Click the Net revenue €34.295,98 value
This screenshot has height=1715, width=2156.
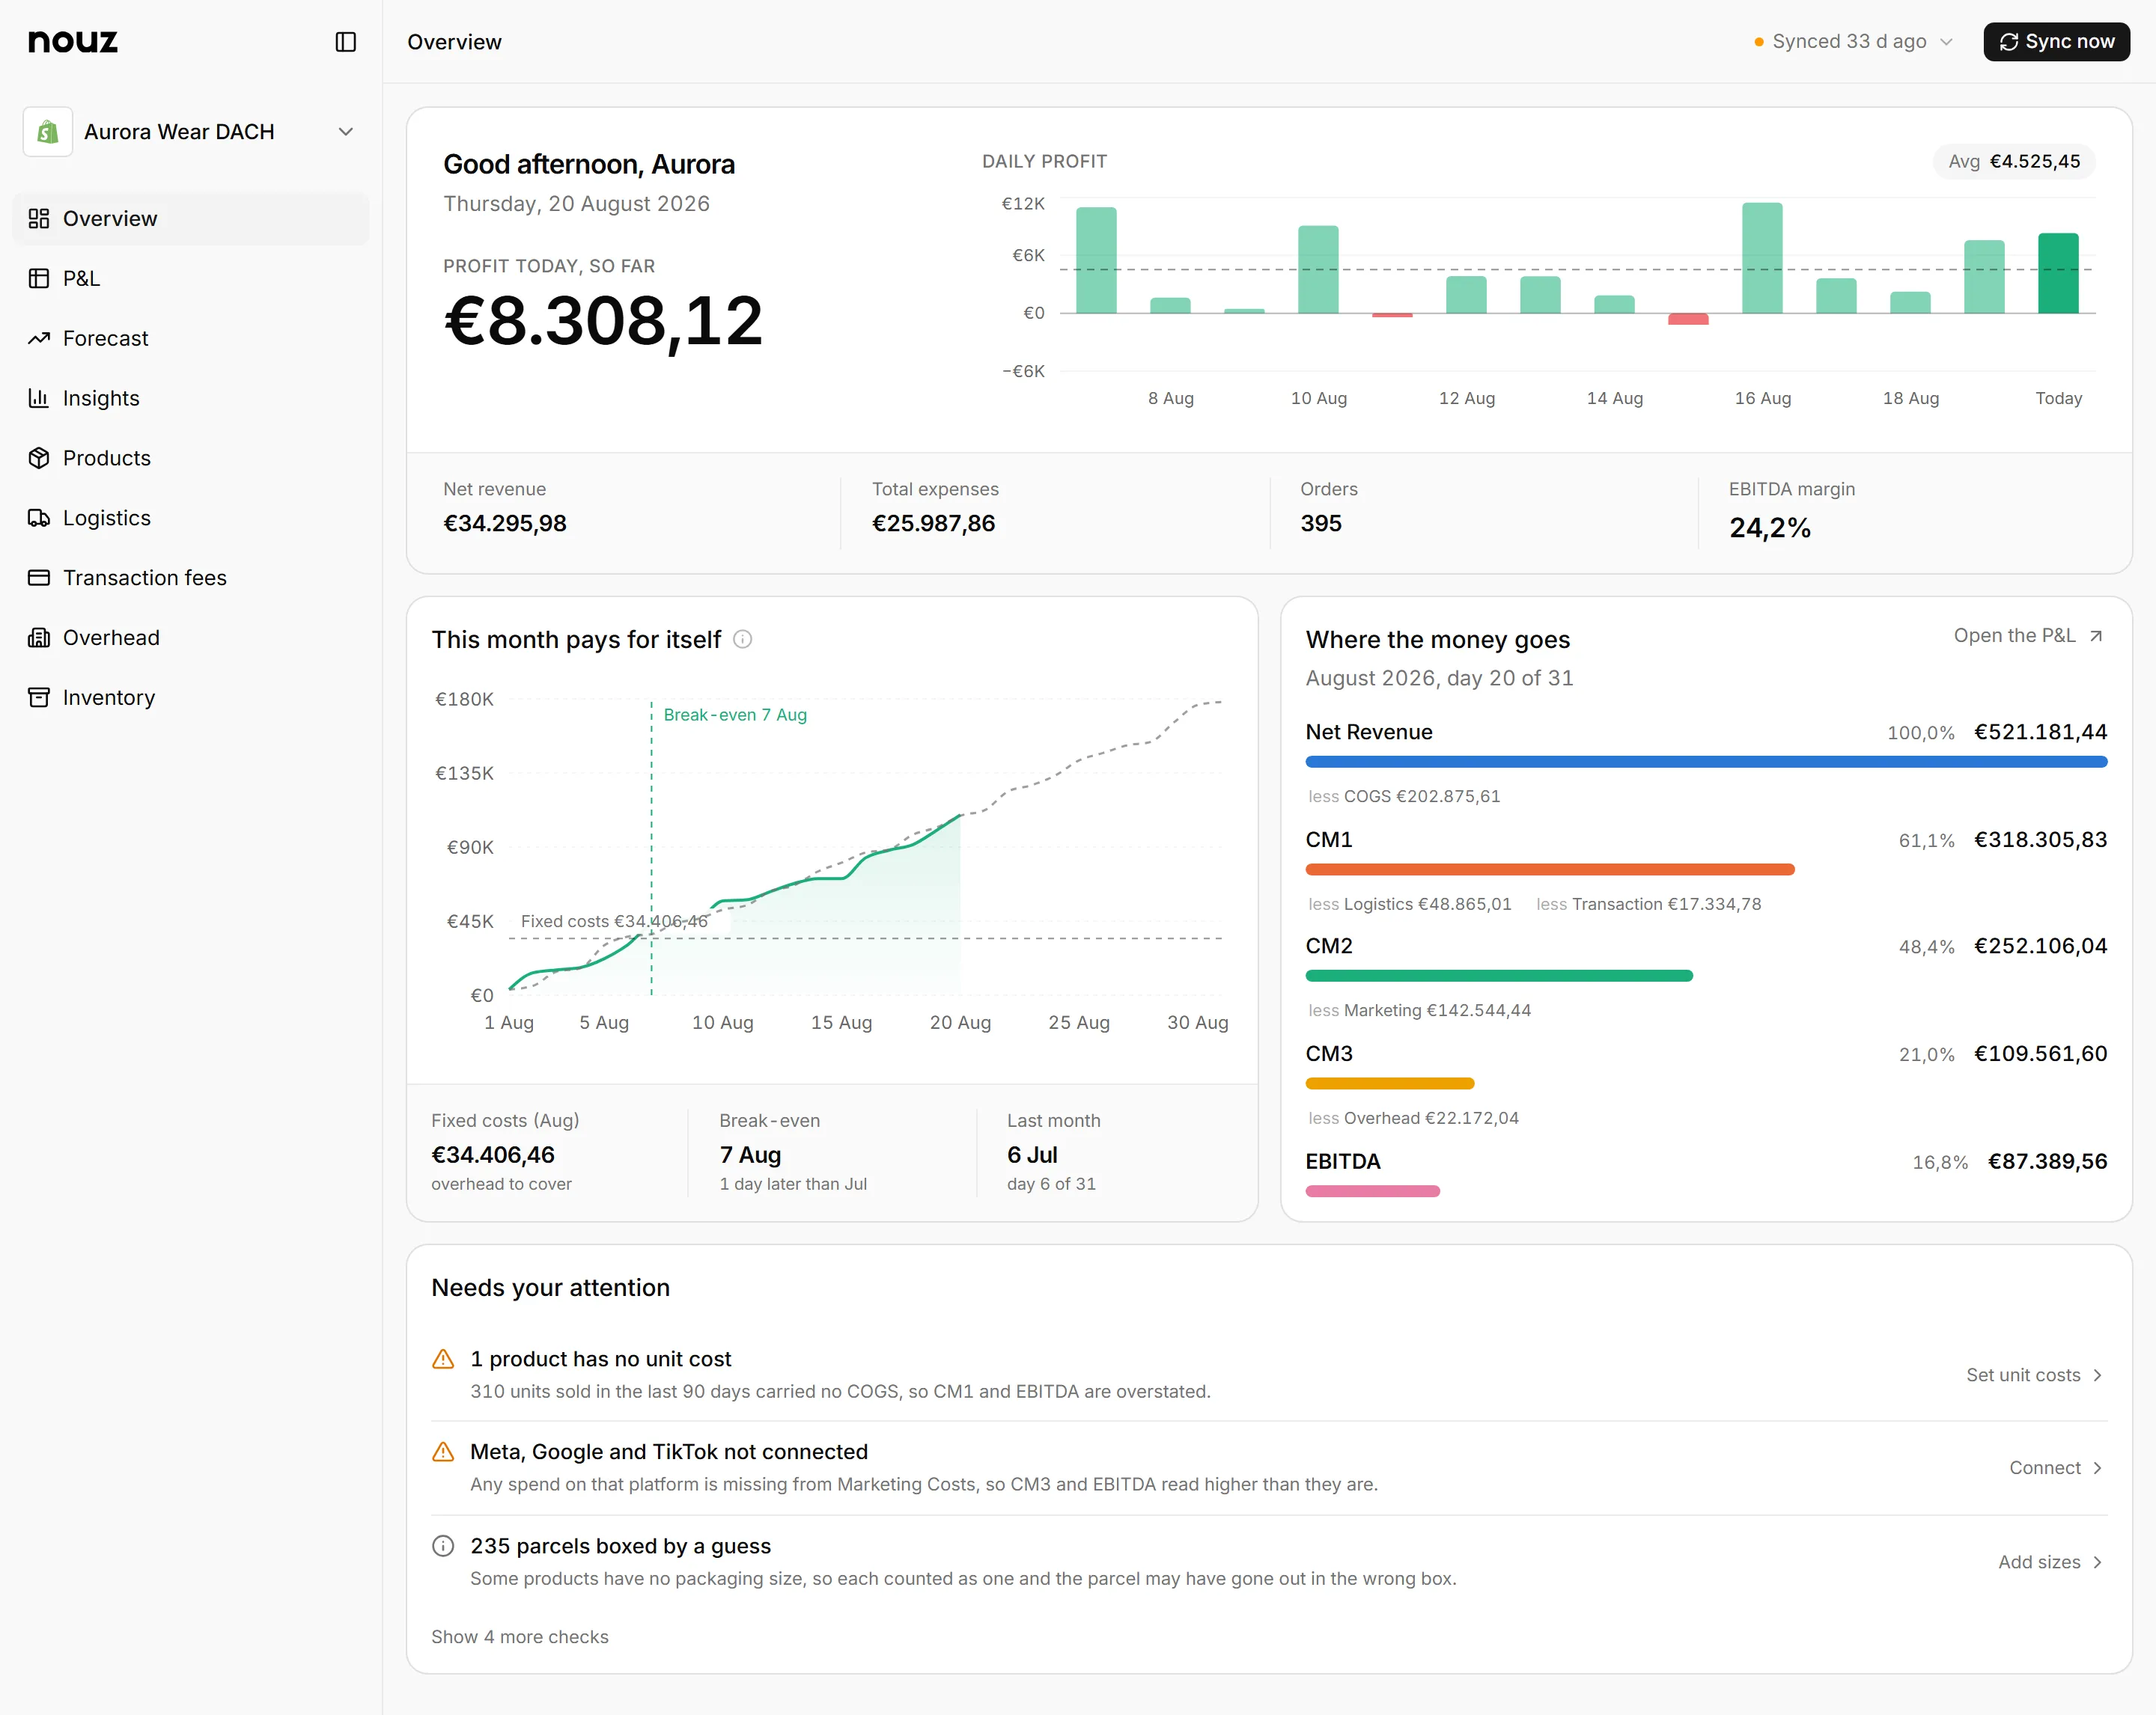pyautogui.click(x=505, y=524)
